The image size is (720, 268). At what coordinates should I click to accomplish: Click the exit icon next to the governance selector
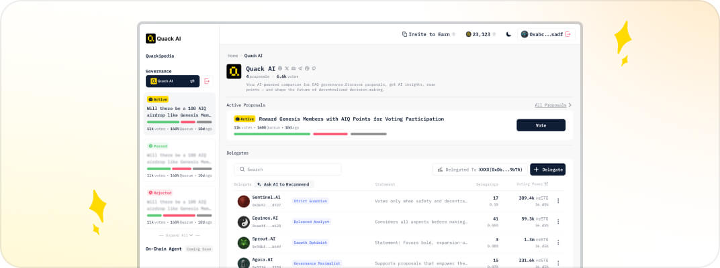pyautogui.click(x=207, y=81)
